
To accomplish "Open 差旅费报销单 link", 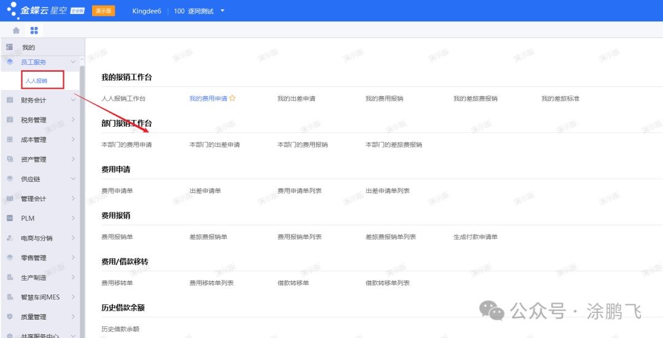I will tap(208, 237).
